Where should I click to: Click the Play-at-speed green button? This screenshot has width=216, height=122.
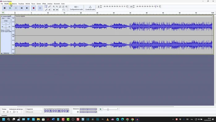(x=100, y=109)
